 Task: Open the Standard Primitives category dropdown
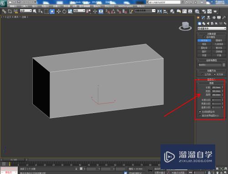[212, 28]
